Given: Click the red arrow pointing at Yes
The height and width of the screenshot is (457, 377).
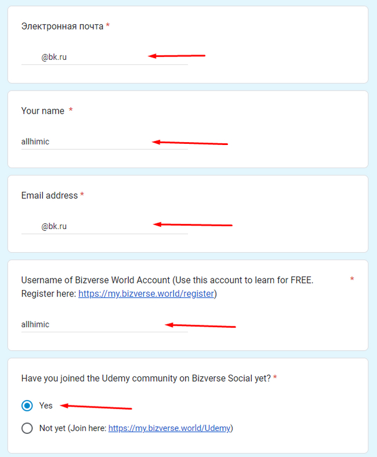Looking at the screenshot, I should pos(96,407).
